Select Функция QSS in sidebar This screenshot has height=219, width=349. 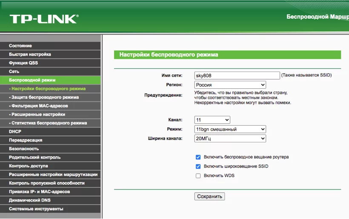click(x=50, y=63)
